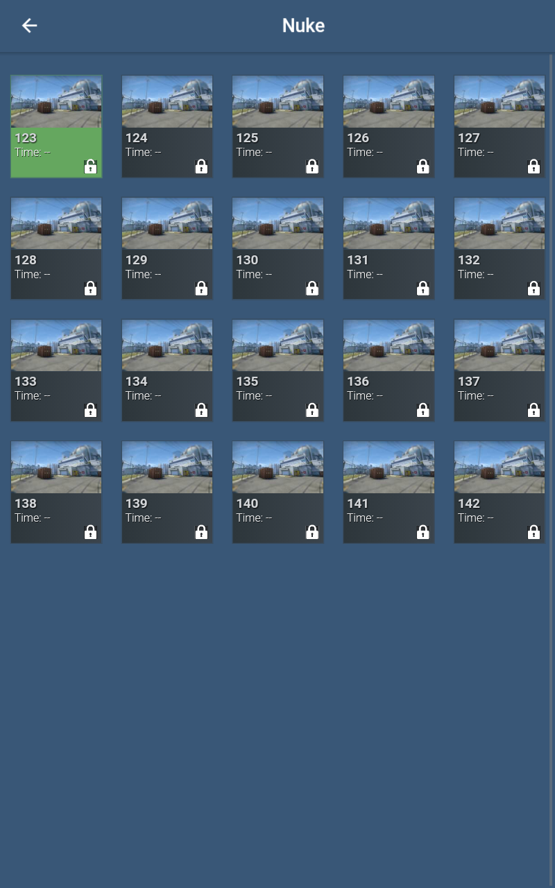Open the level 131 map thumbnail
Image resolution: width=555 pixels, height=888 pixels.
(x=388, y=223)
